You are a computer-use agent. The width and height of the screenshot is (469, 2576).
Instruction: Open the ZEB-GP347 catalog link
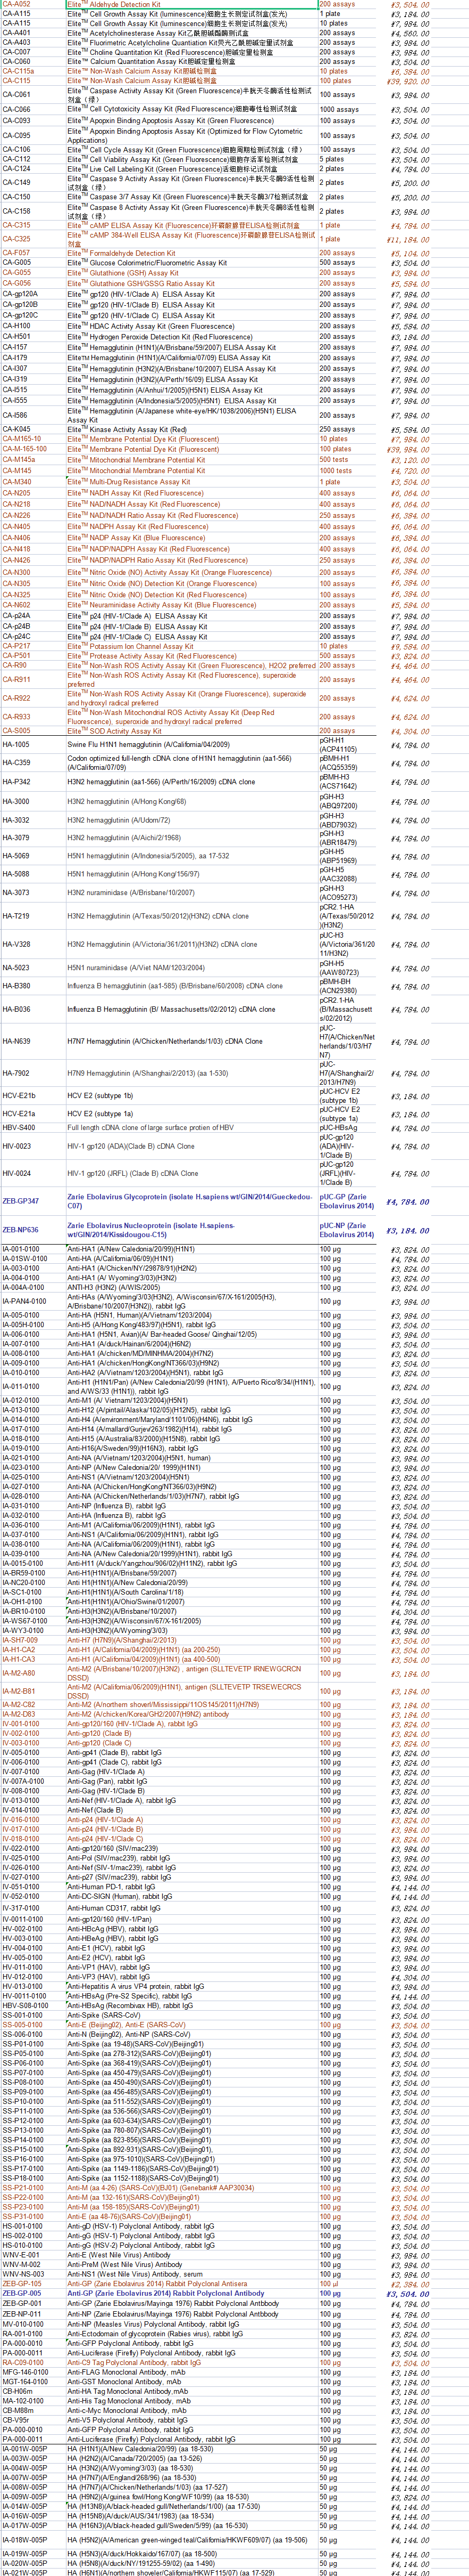coord(21,1201)
